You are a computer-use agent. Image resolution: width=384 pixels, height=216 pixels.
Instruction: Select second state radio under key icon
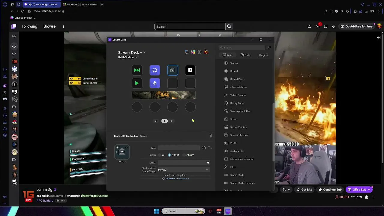coord(124,162)
